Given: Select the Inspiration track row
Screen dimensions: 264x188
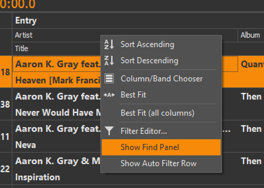Looking at the screenshot, I should [38, 177].
